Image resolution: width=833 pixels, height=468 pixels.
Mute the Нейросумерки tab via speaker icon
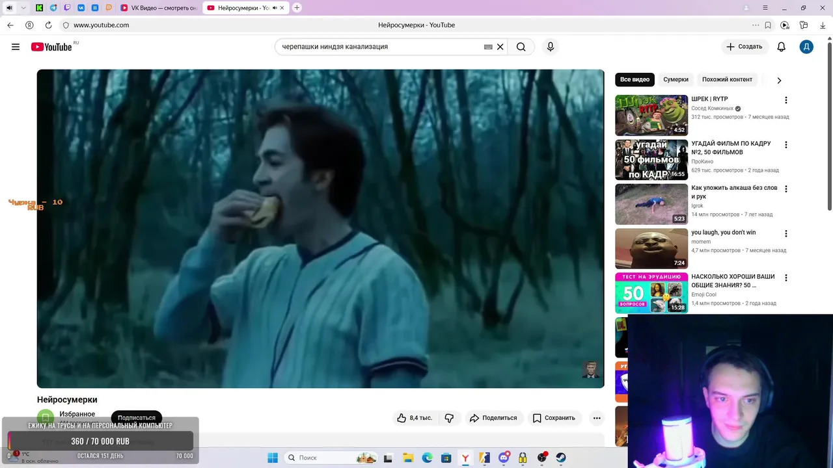[274, 8]
